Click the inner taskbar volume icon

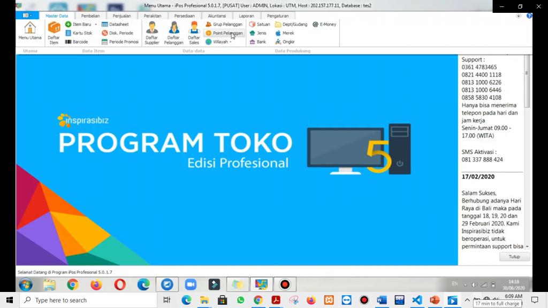(474, 284)
